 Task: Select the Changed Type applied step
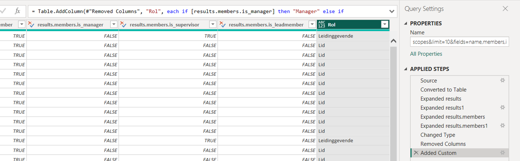[x=438, y=135]
